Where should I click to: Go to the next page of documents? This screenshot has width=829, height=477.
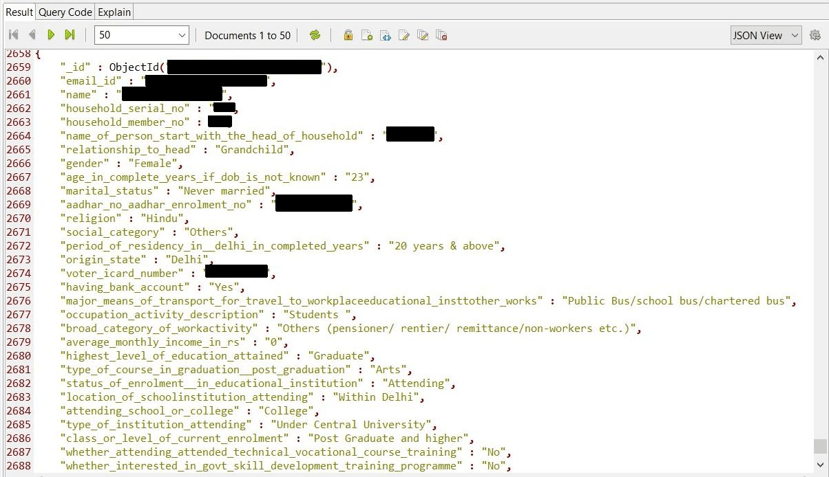(x=51, y=35)
